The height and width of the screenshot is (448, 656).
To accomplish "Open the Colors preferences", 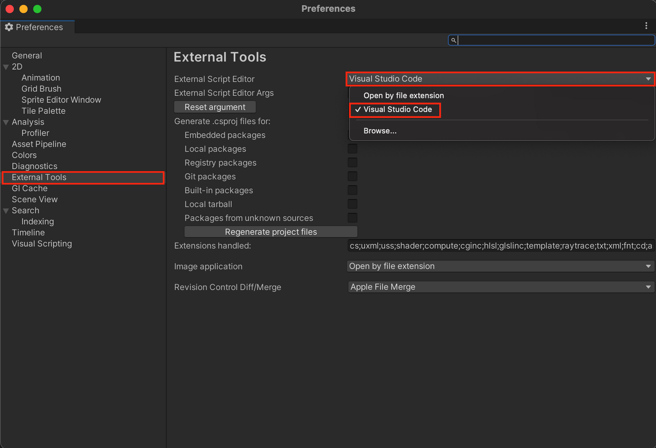I will [24, 155].
